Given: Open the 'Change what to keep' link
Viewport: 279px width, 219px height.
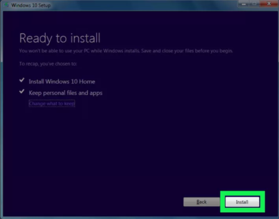Looking at the screenshot, I should [x=52, y=104].
